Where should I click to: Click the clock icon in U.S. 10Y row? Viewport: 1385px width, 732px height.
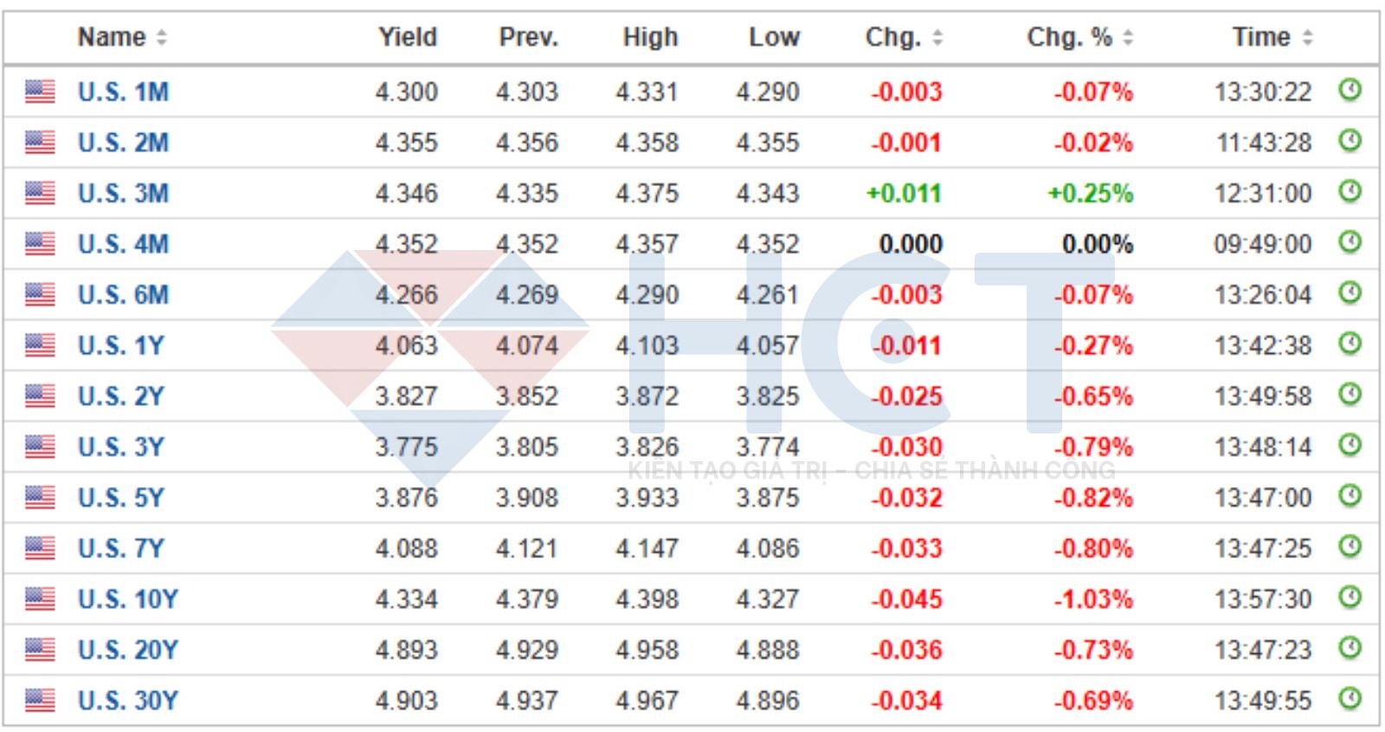tap(1350, 597)
